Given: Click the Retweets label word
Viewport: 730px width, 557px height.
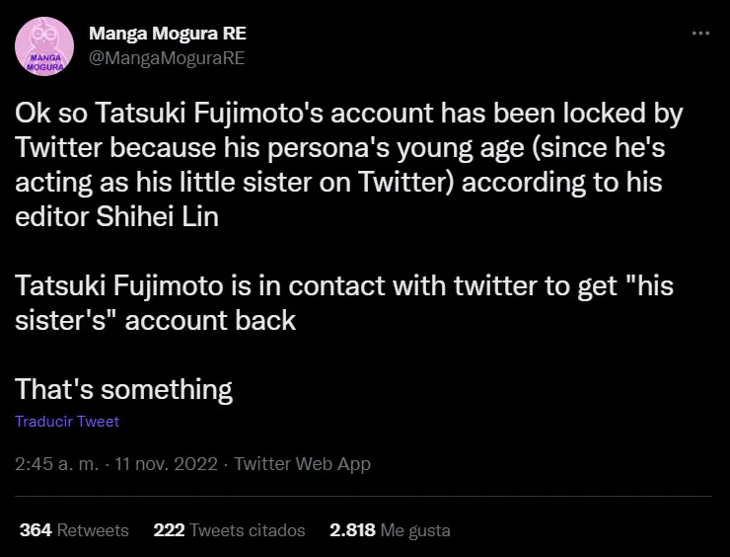Looking at the screenshot, I should (x=93, y=530).
